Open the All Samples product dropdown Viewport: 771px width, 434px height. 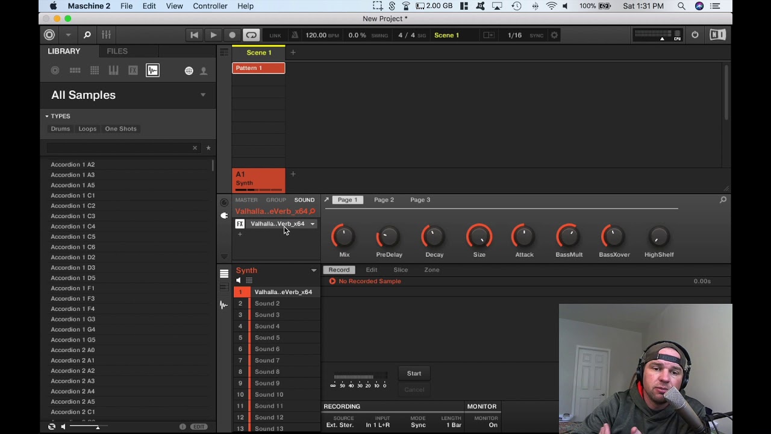point(203,95)
